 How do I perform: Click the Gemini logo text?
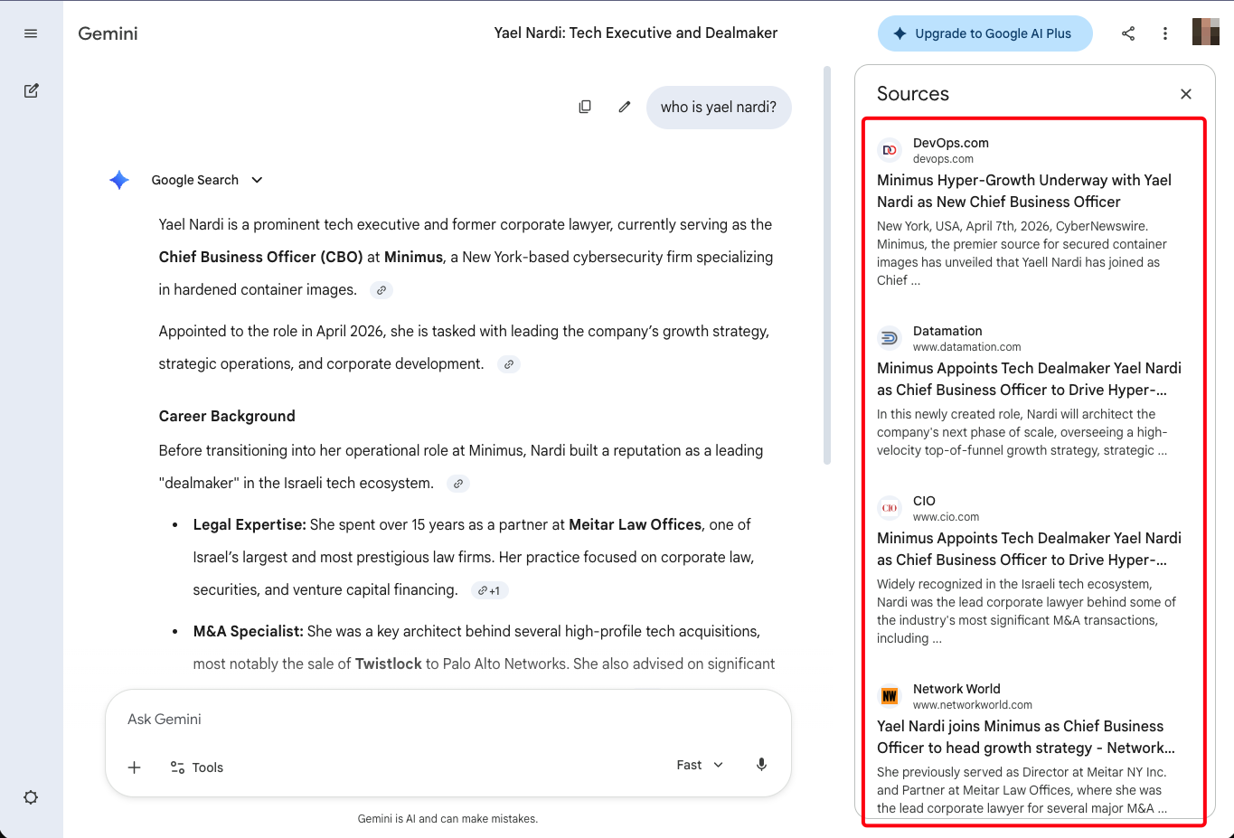[108, 33]
